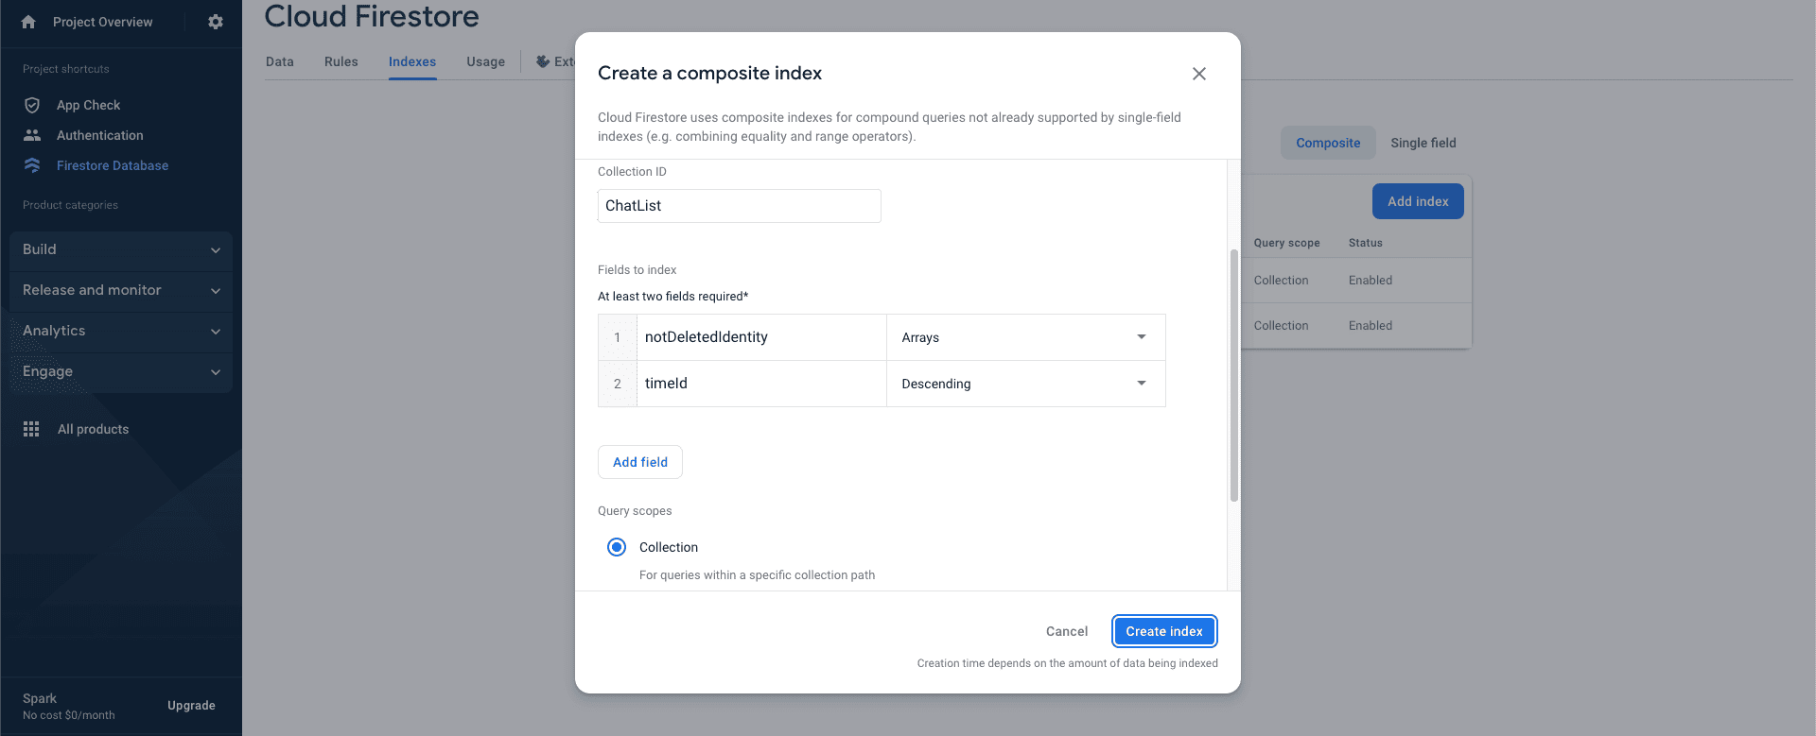1816x736 pixels.
Task: Click the Create index button
Action: tap(1164, 631)
